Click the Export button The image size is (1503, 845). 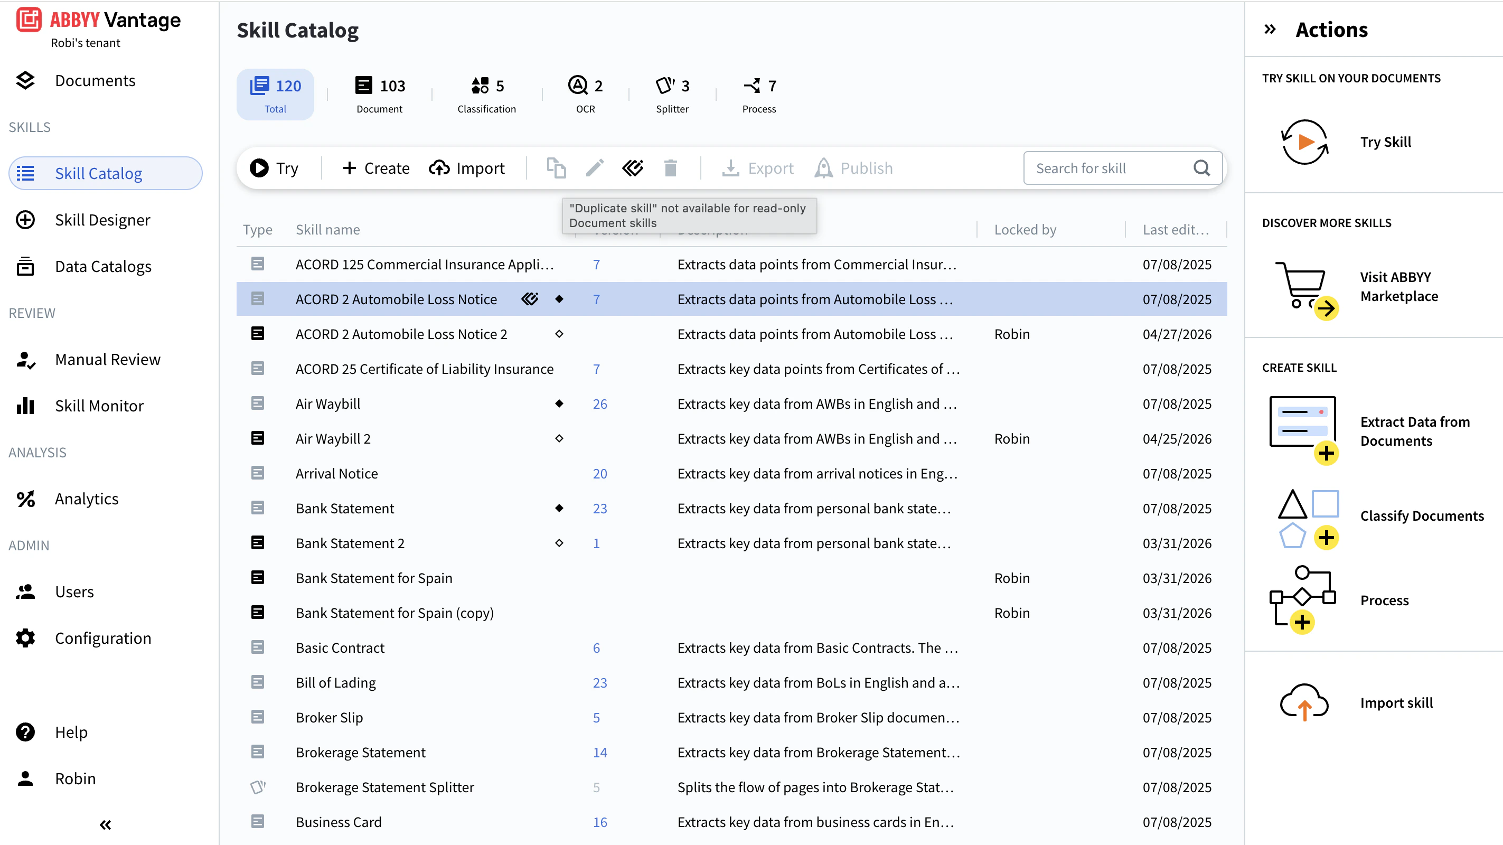pyautogui.click(x=757, y=168)
